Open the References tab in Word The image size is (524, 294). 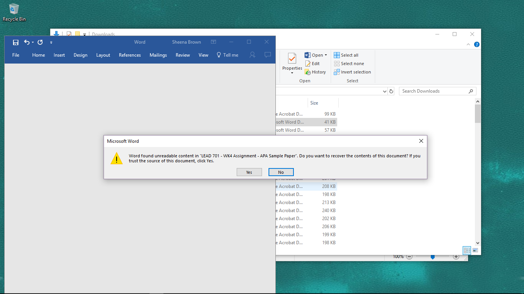[130, 55]
